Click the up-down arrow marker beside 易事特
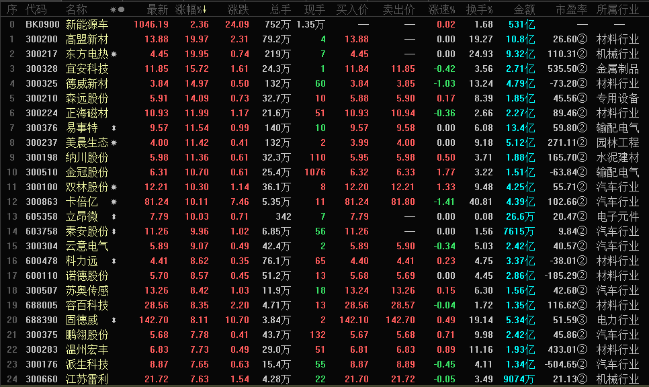 pos(114,128)
